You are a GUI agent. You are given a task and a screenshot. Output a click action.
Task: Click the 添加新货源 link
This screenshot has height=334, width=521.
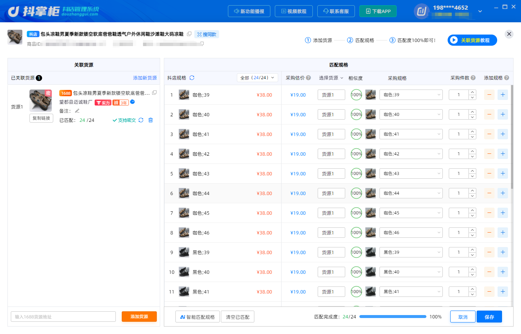pos(145,78)
